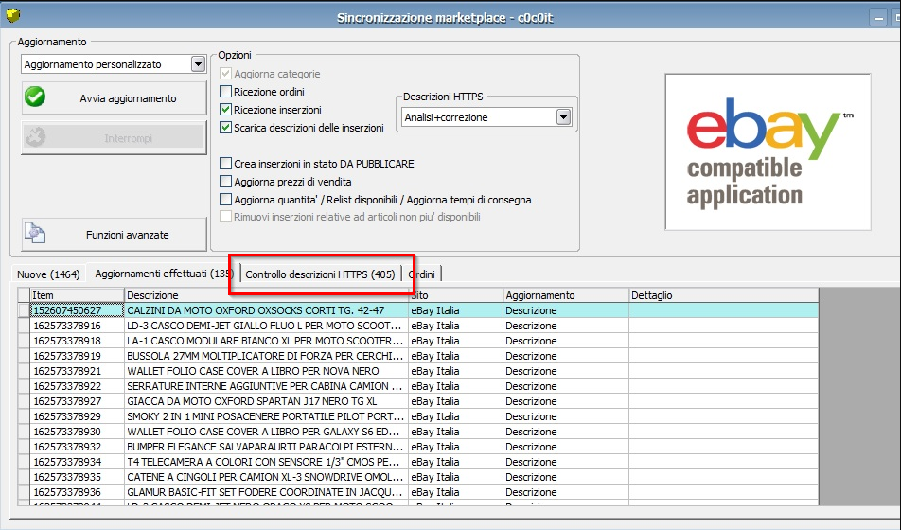Select item cell 162573378932
The height and width of the screenshot is (530, 901).
pos(77,447)
